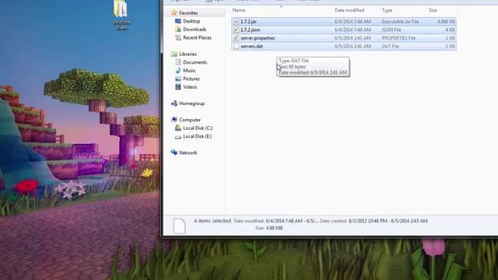498x280 pixels.
Task: Click the DAT File type cell
Action: (x=391, y=47)
